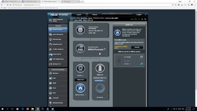197x111 pixels.
Task: Open LAN advanced settings
Action: coord(58,78)
